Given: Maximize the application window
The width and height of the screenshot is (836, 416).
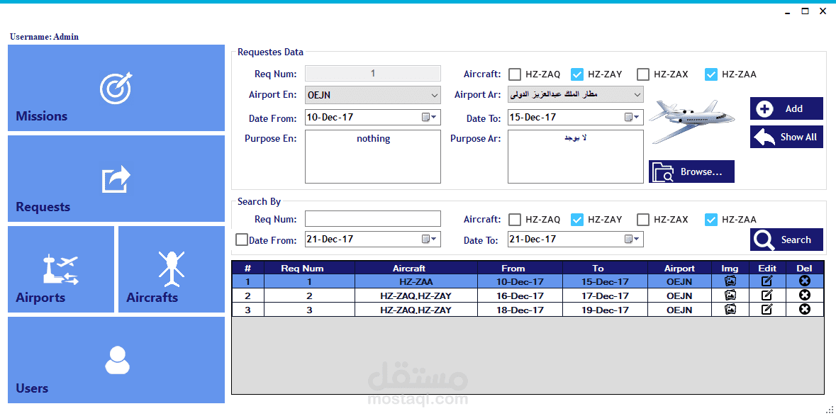Looking at the screenshot, I should (x=805, y=11).
